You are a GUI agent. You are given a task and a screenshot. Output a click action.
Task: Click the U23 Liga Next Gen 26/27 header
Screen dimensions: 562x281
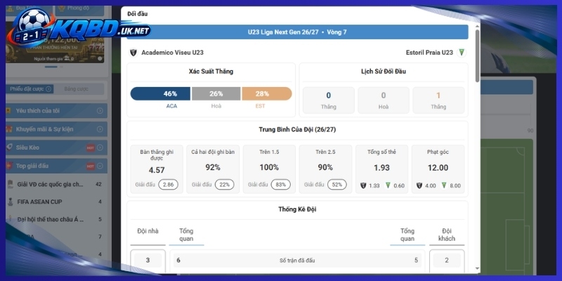[297, 32]
